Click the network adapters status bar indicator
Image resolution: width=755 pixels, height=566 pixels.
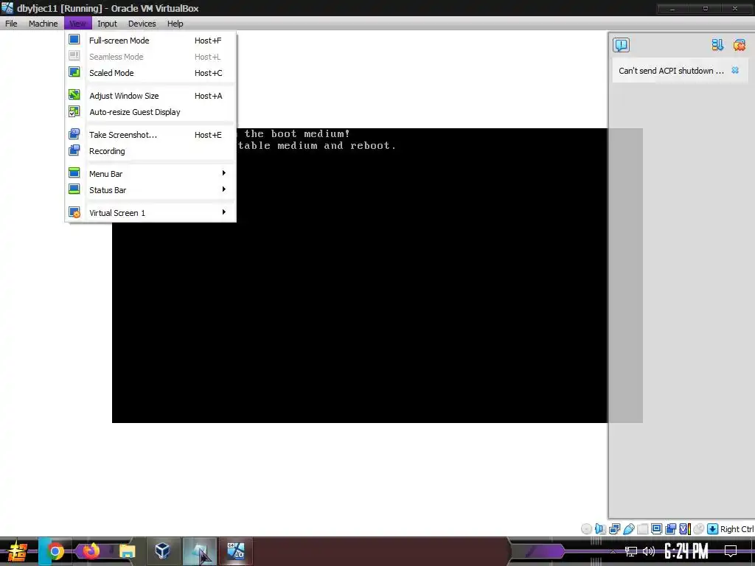614,529
